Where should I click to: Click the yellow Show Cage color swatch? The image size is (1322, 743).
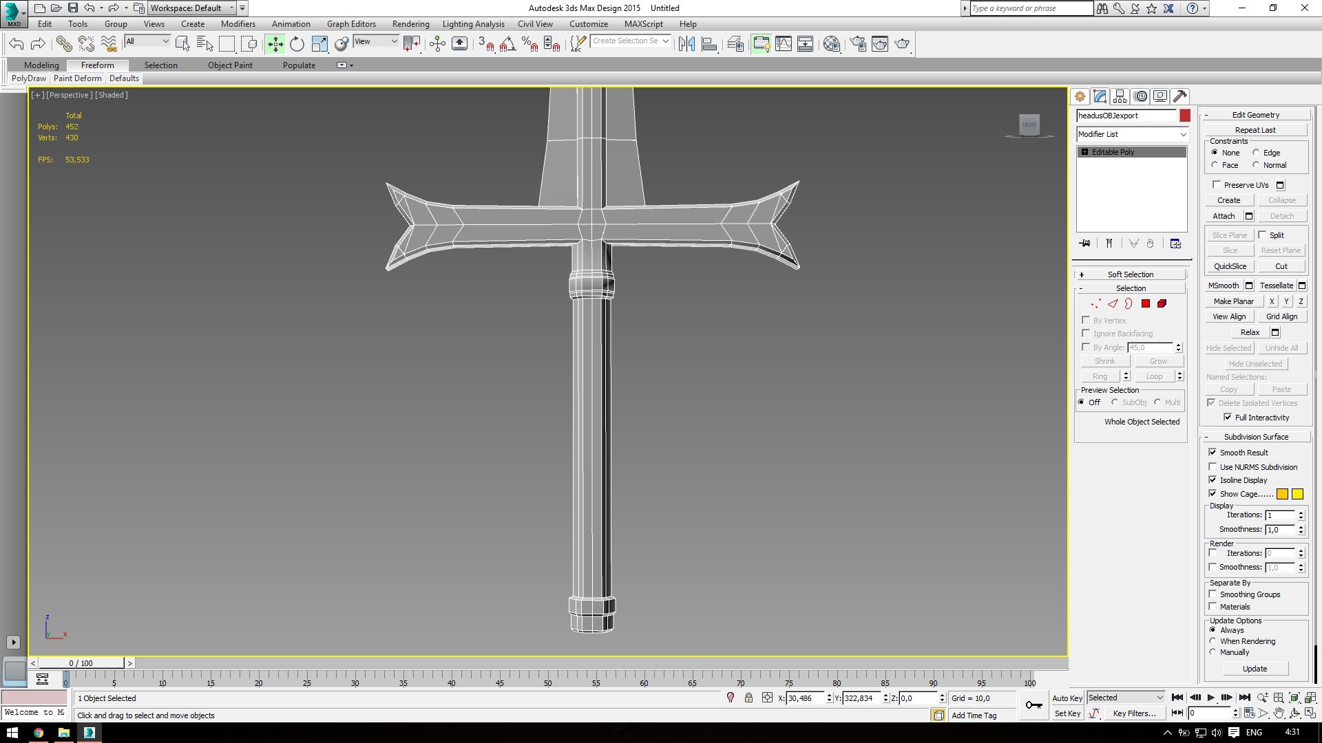click(x=1297, y=494)
